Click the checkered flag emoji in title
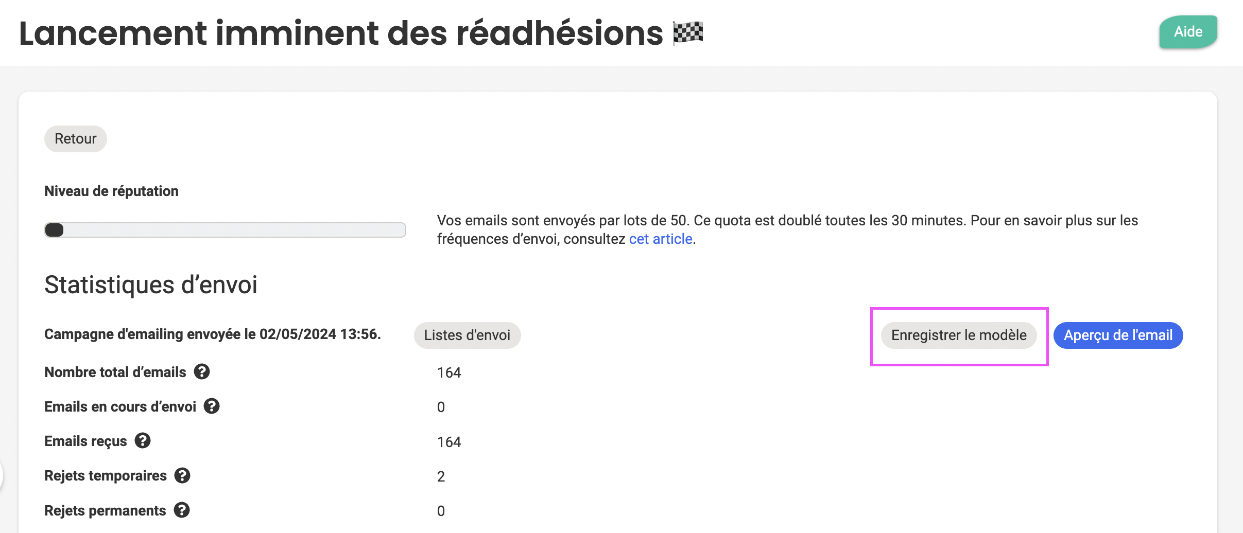 coord(688,33)
